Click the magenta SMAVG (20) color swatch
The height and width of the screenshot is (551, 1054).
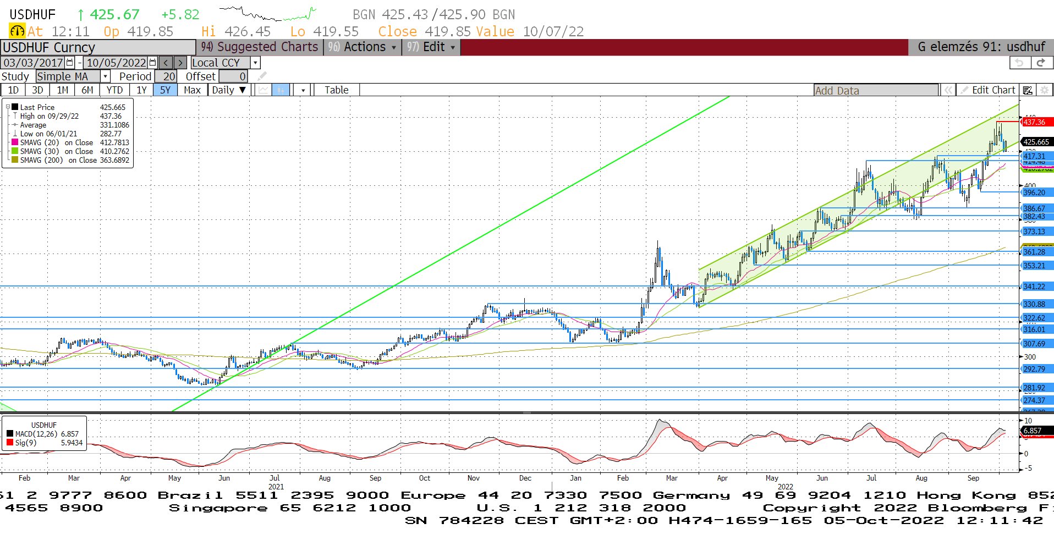click(x=15, y=142)
